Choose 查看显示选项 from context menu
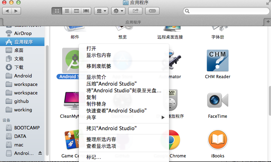This screenshot has height=162, width=271. tap(124, 146)
